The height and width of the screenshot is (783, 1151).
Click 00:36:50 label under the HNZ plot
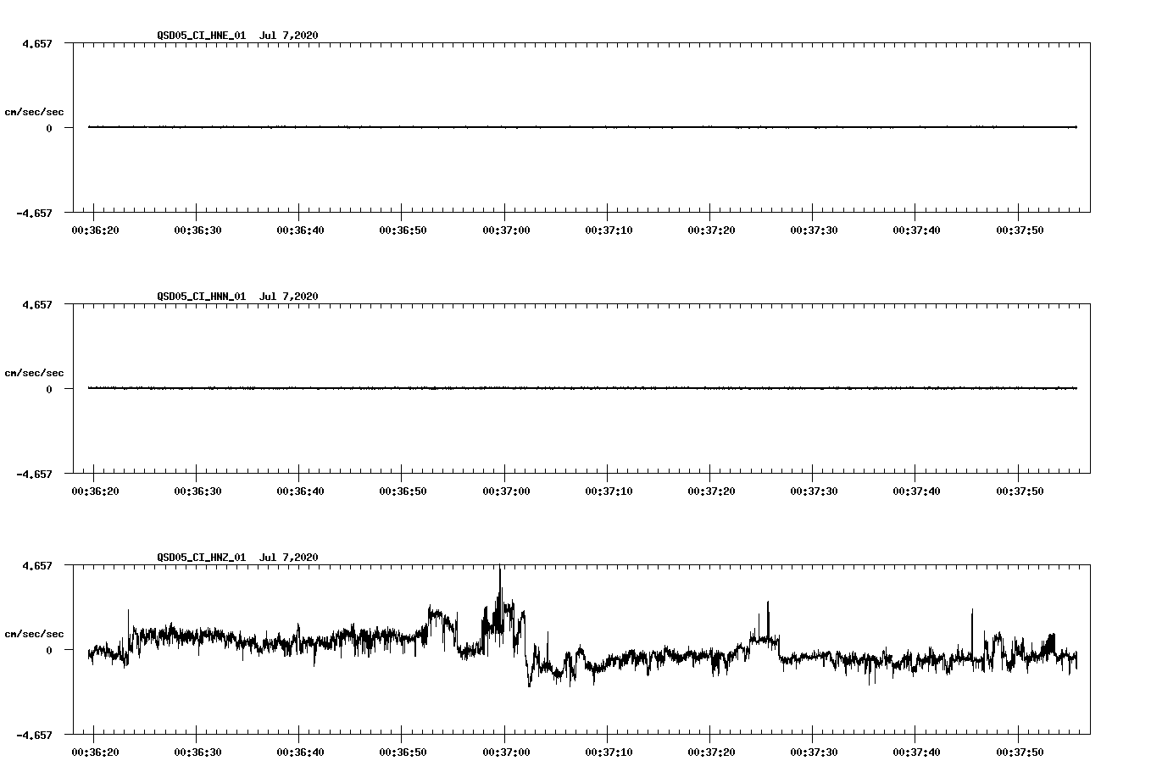403,752
